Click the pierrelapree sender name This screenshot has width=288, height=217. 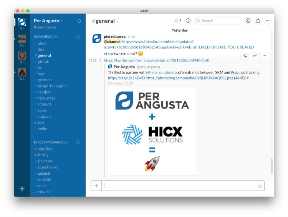[114, 37]
